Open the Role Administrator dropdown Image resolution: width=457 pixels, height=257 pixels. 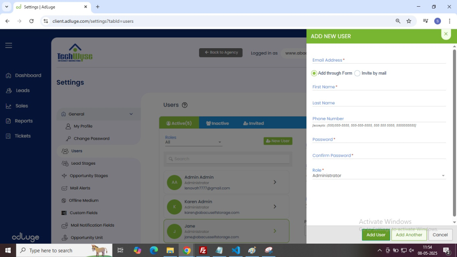pos(378,176)
